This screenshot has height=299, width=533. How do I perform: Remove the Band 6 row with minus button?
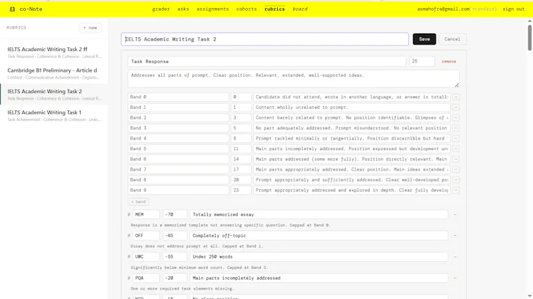click(456, 159)
